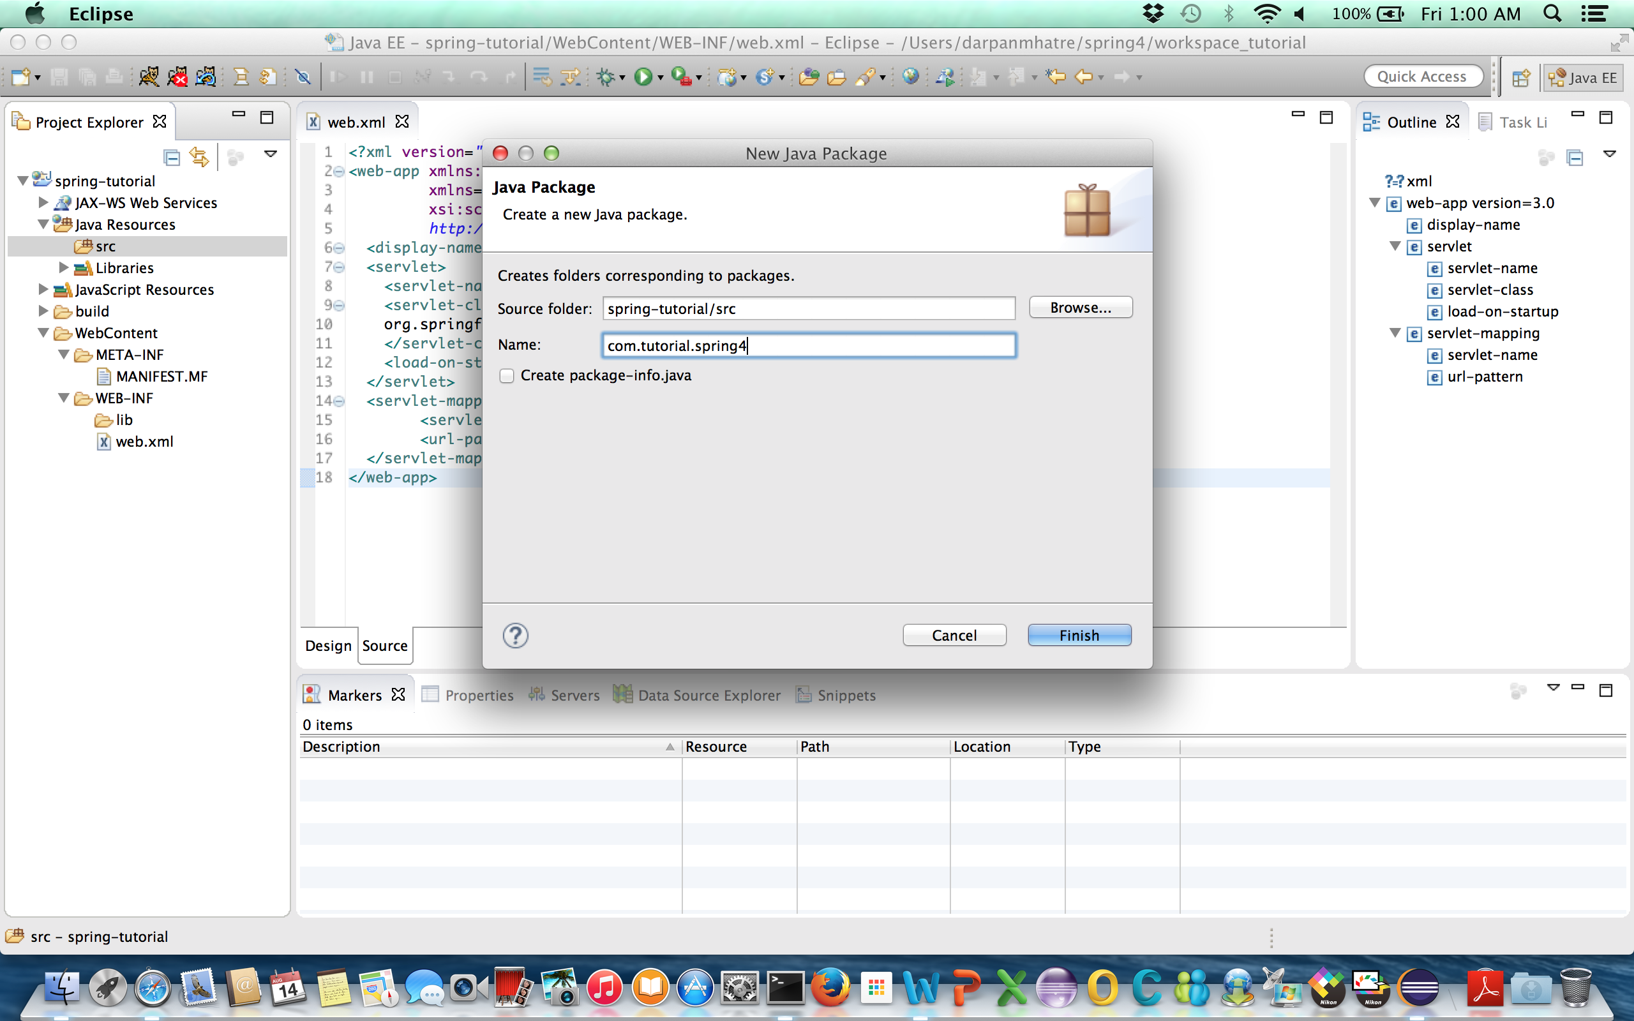
Task: Click Collapse All in Project Explorer
Action: tap(172, 158)
